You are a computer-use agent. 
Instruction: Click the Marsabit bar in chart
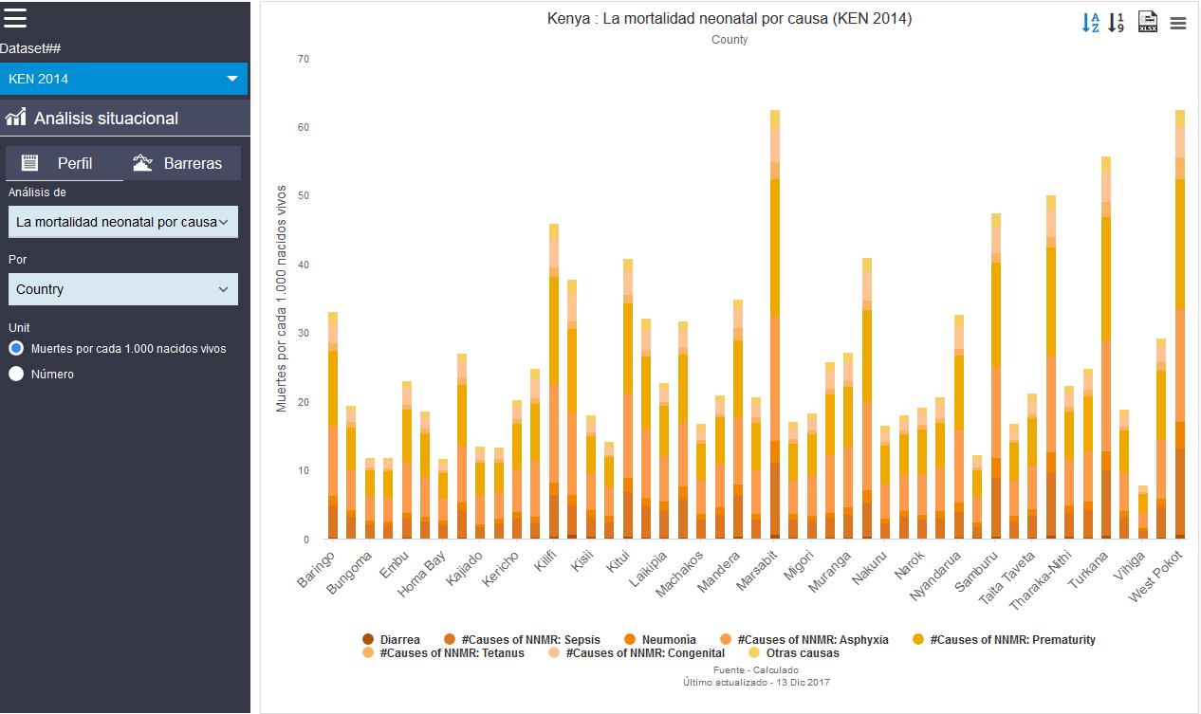[775, 324]
